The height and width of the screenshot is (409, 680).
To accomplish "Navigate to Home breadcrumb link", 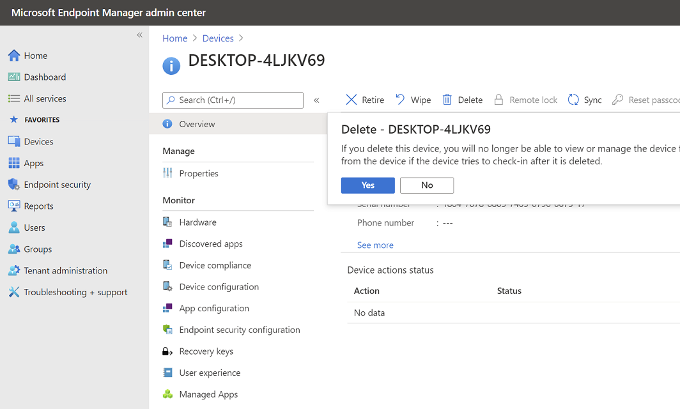I will (174, 38).
